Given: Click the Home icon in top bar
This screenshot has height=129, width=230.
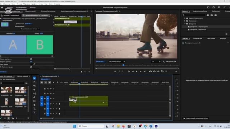Looking at the screenshot, I should [x=2, y=8].
